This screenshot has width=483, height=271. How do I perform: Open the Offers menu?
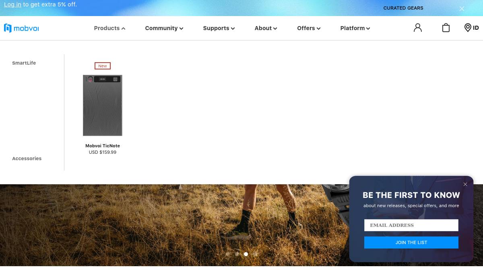pyautogui.click(x=309, y=28)
